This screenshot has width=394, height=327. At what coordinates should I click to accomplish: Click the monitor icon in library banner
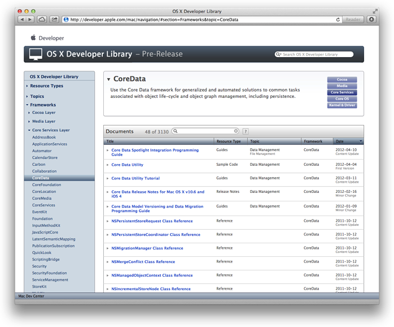tap(36, 54)
